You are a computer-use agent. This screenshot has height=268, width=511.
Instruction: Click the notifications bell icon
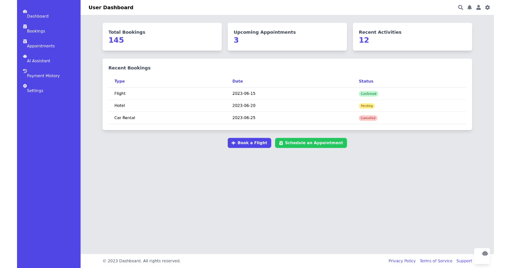coord(469,7)
